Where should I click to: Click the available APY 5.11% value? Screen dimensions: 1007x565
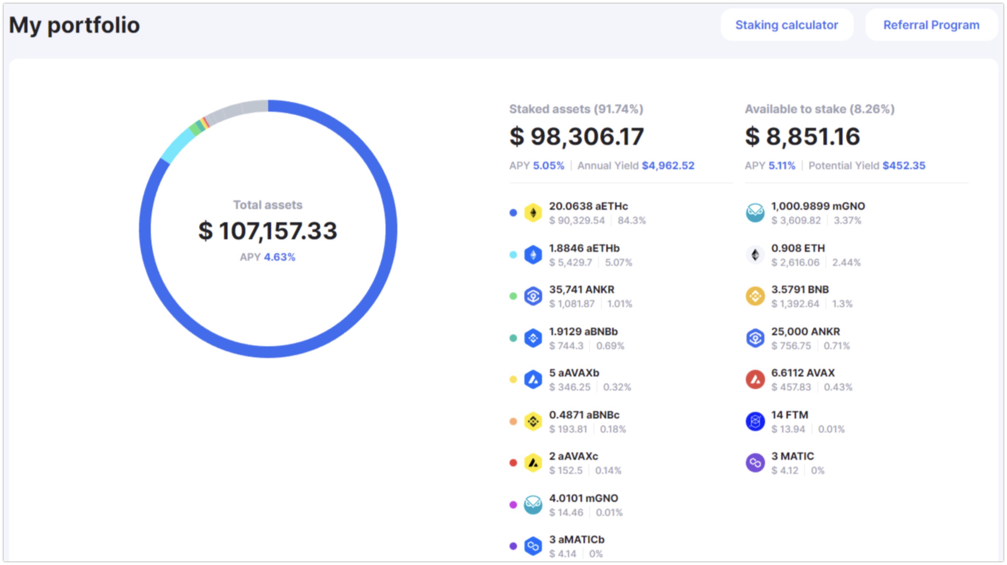[x=782, y=166]
